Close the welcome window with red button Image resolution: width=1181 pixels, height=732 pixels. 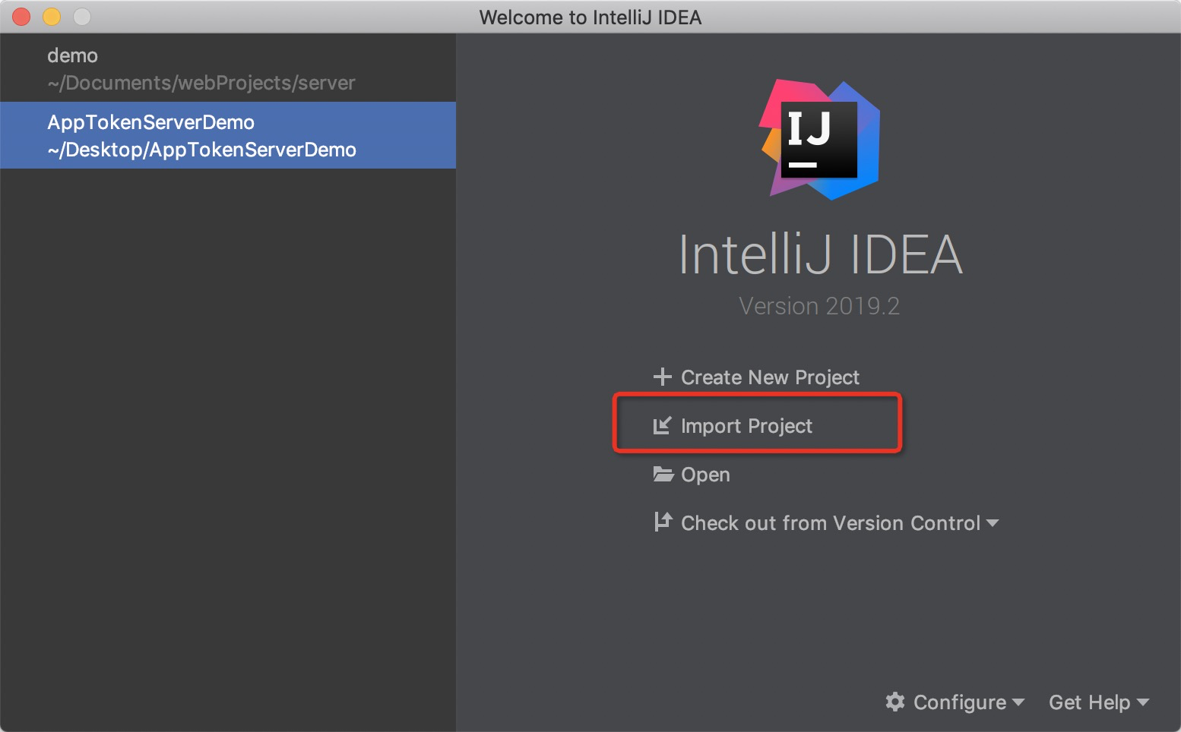(x=21, y=17)
